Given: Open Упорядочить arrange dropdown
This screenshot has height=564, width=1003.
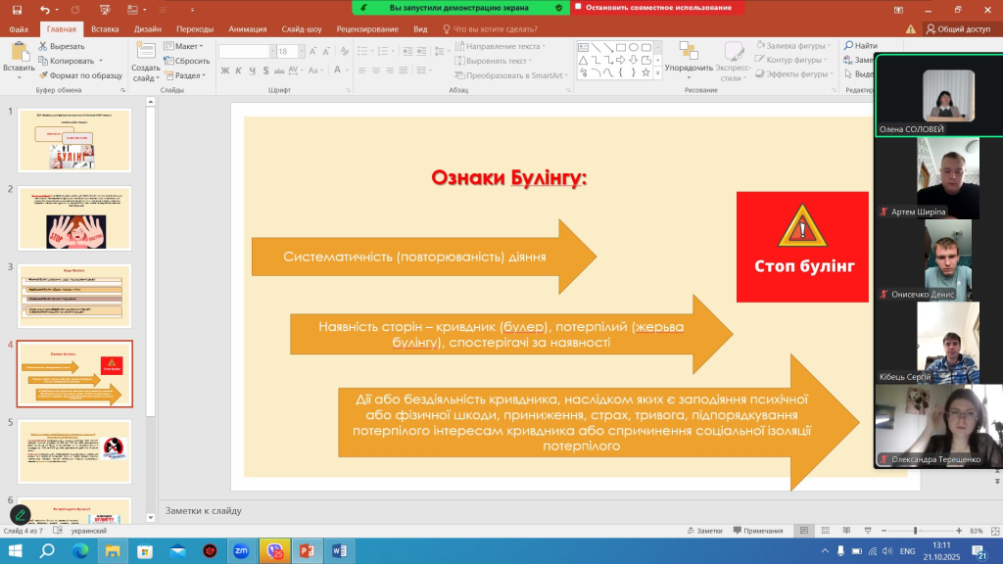Looking at the screenshot, I should [x=689, y=61].
